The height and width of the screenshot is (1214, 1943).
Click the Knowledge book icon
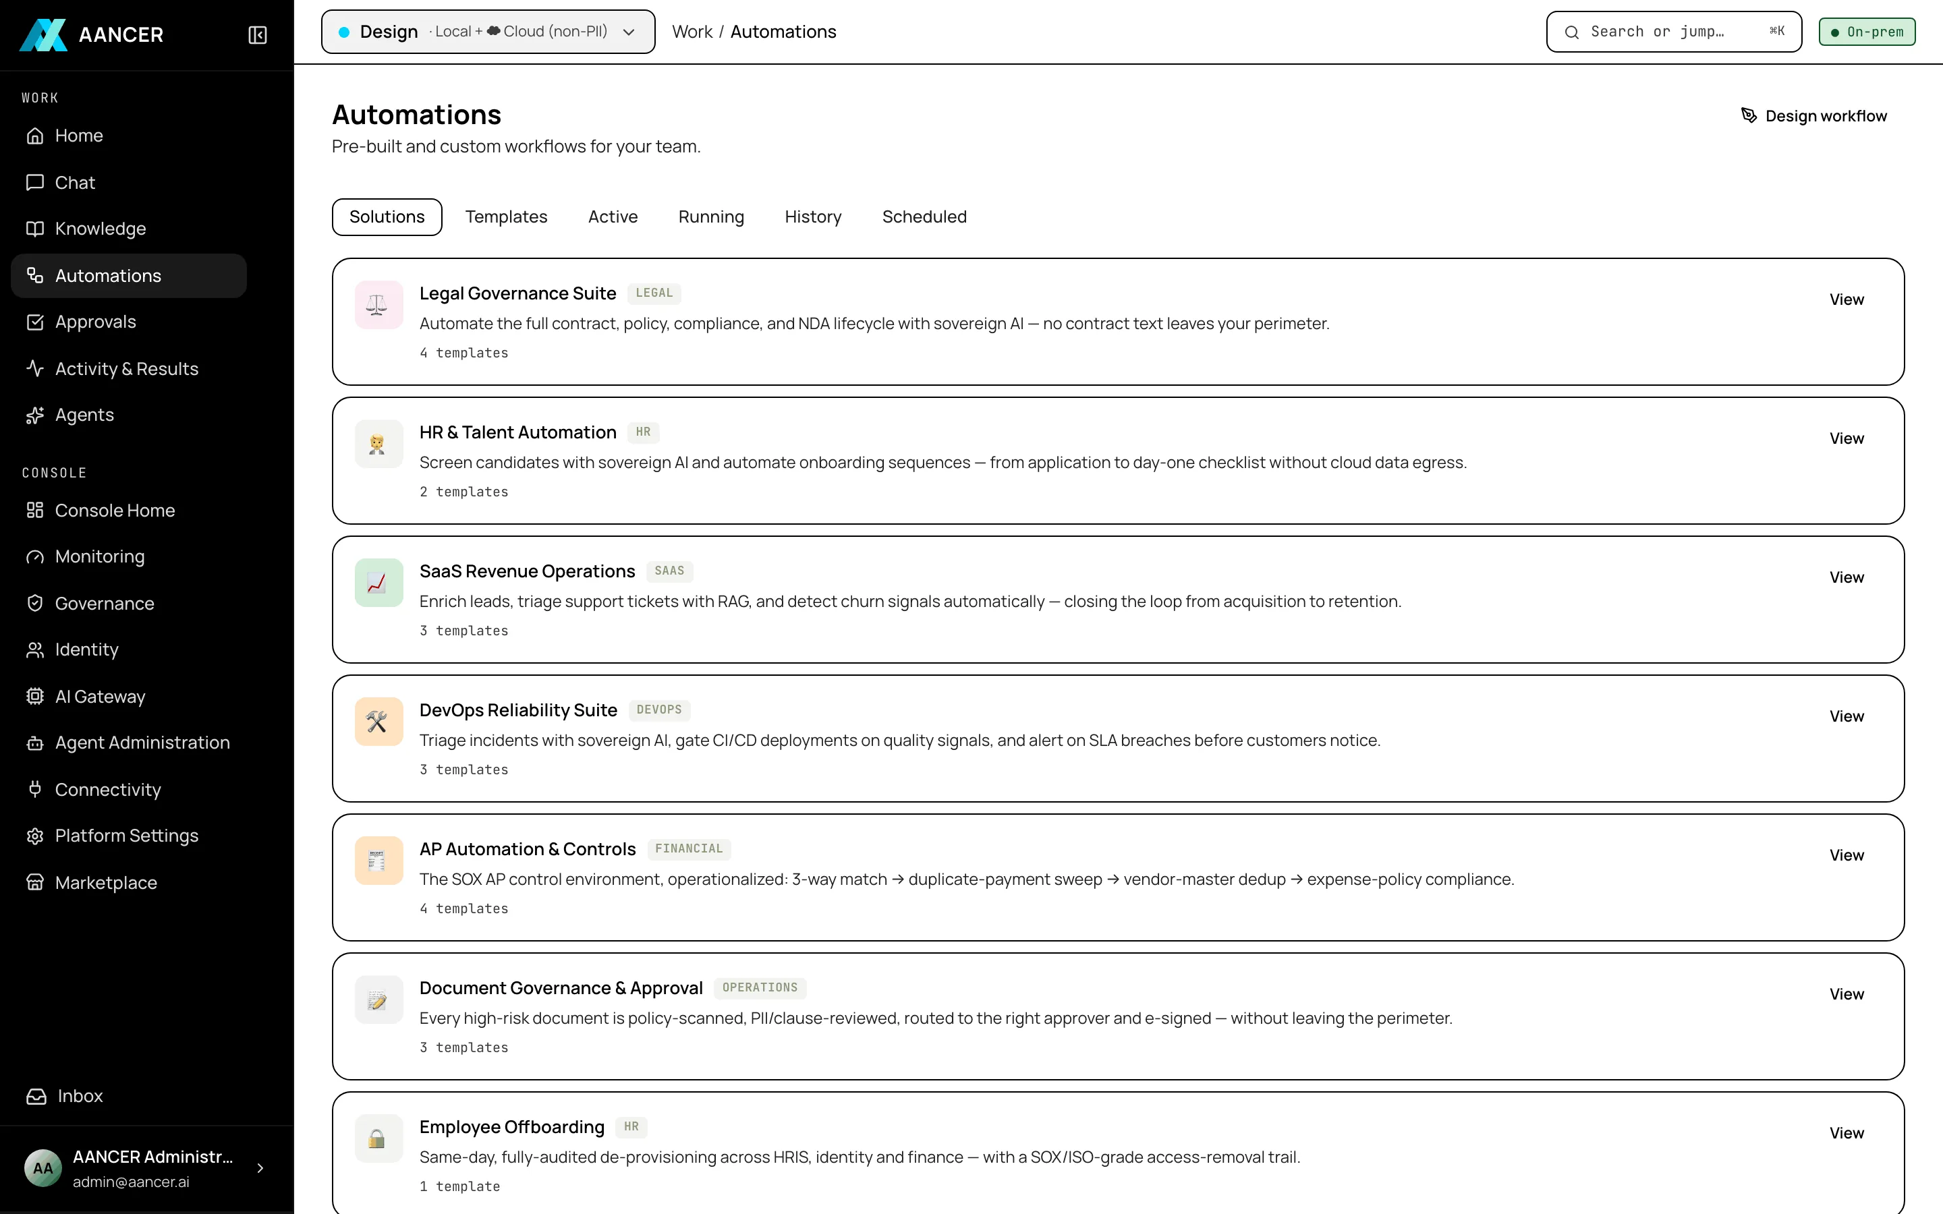(34, 229)
